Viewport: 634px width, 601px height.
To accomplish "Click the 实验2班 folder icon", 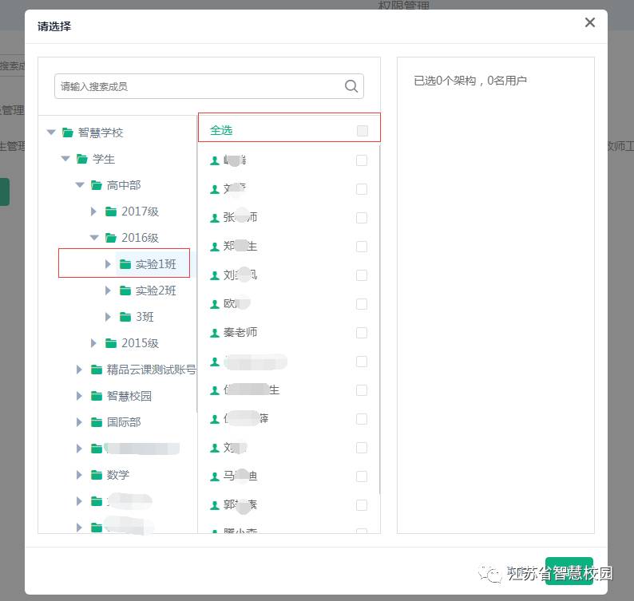I will [x=125, y=291].
